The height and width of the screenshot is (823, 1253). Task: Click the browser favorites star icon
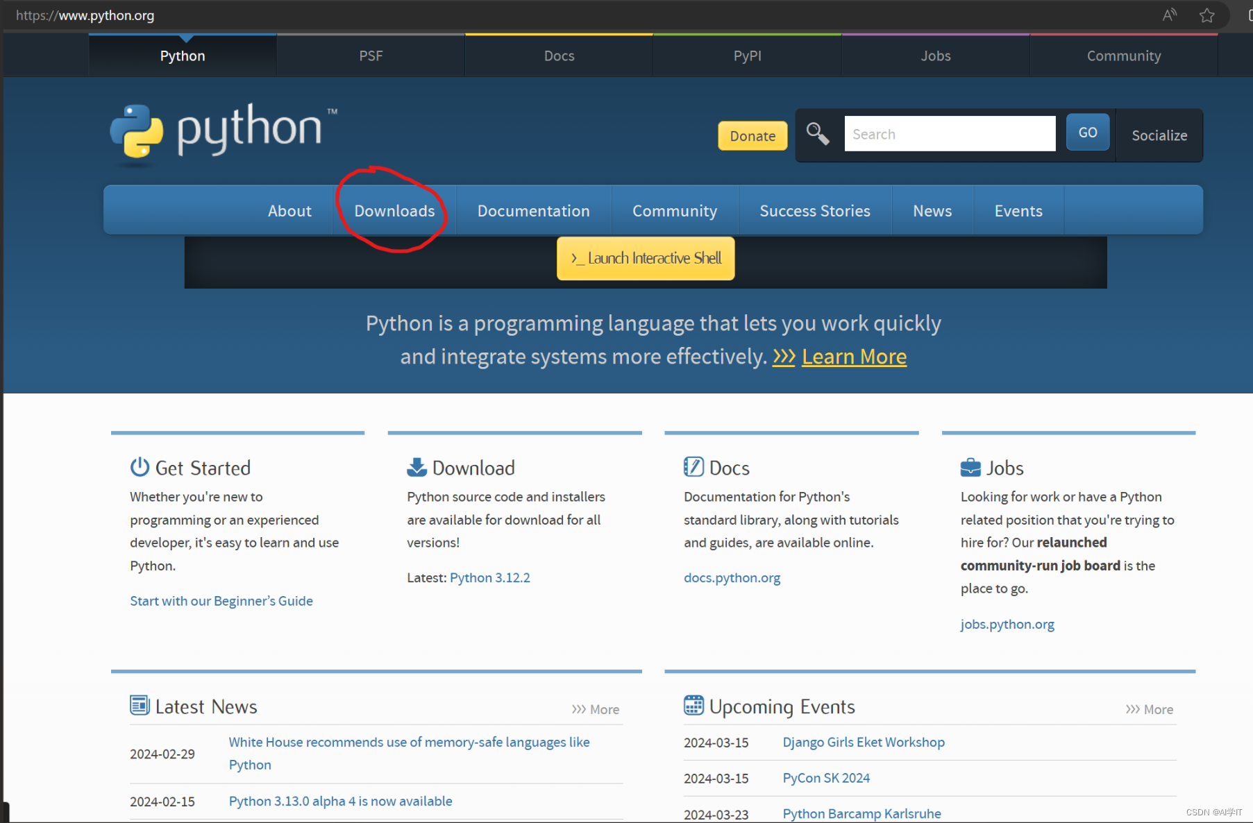click(x=1207, y=15)
